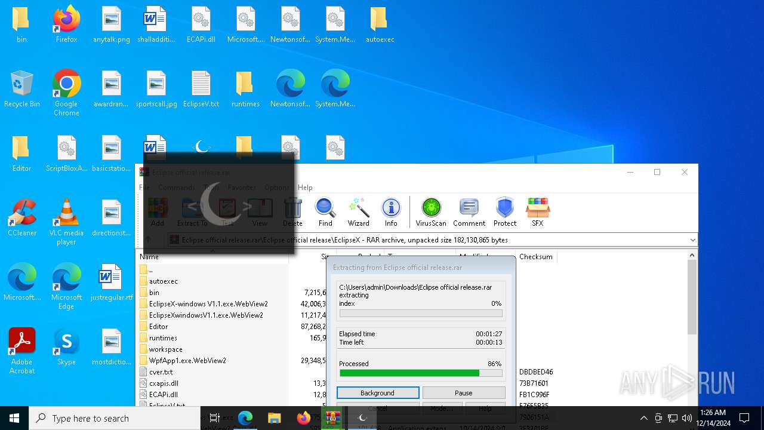Select the Skype desktop icon
The image size is (764, 430).
66,347
